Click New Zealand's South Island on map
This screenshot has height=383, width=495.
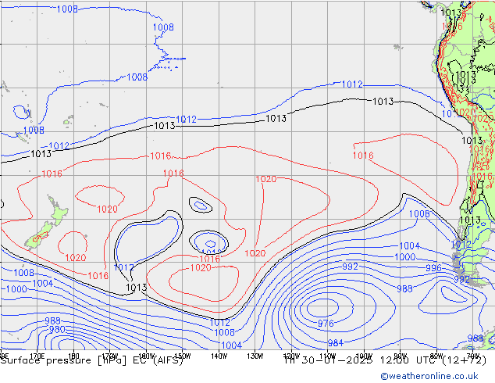pos(39,236)
